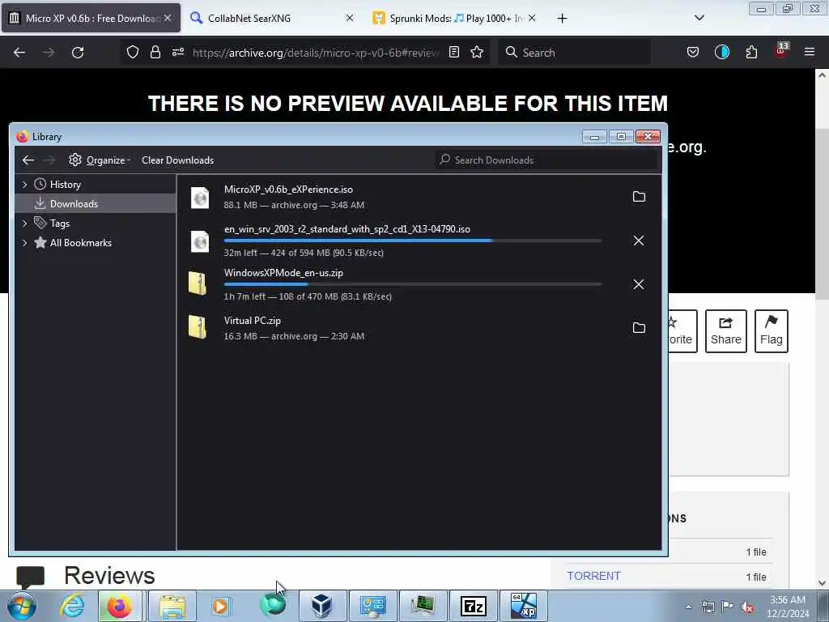Click Clear Downloads
This screenshot has width=829, height=622.
(x=177, y=160)
